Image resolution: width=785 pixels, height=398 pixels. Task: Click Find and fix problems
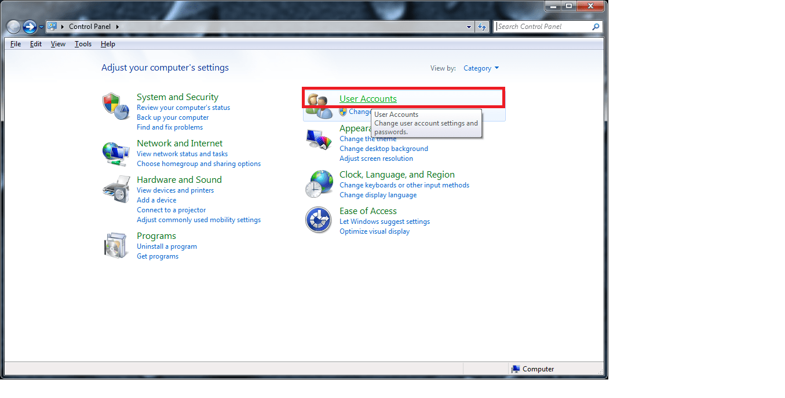(x=170, y=127)
